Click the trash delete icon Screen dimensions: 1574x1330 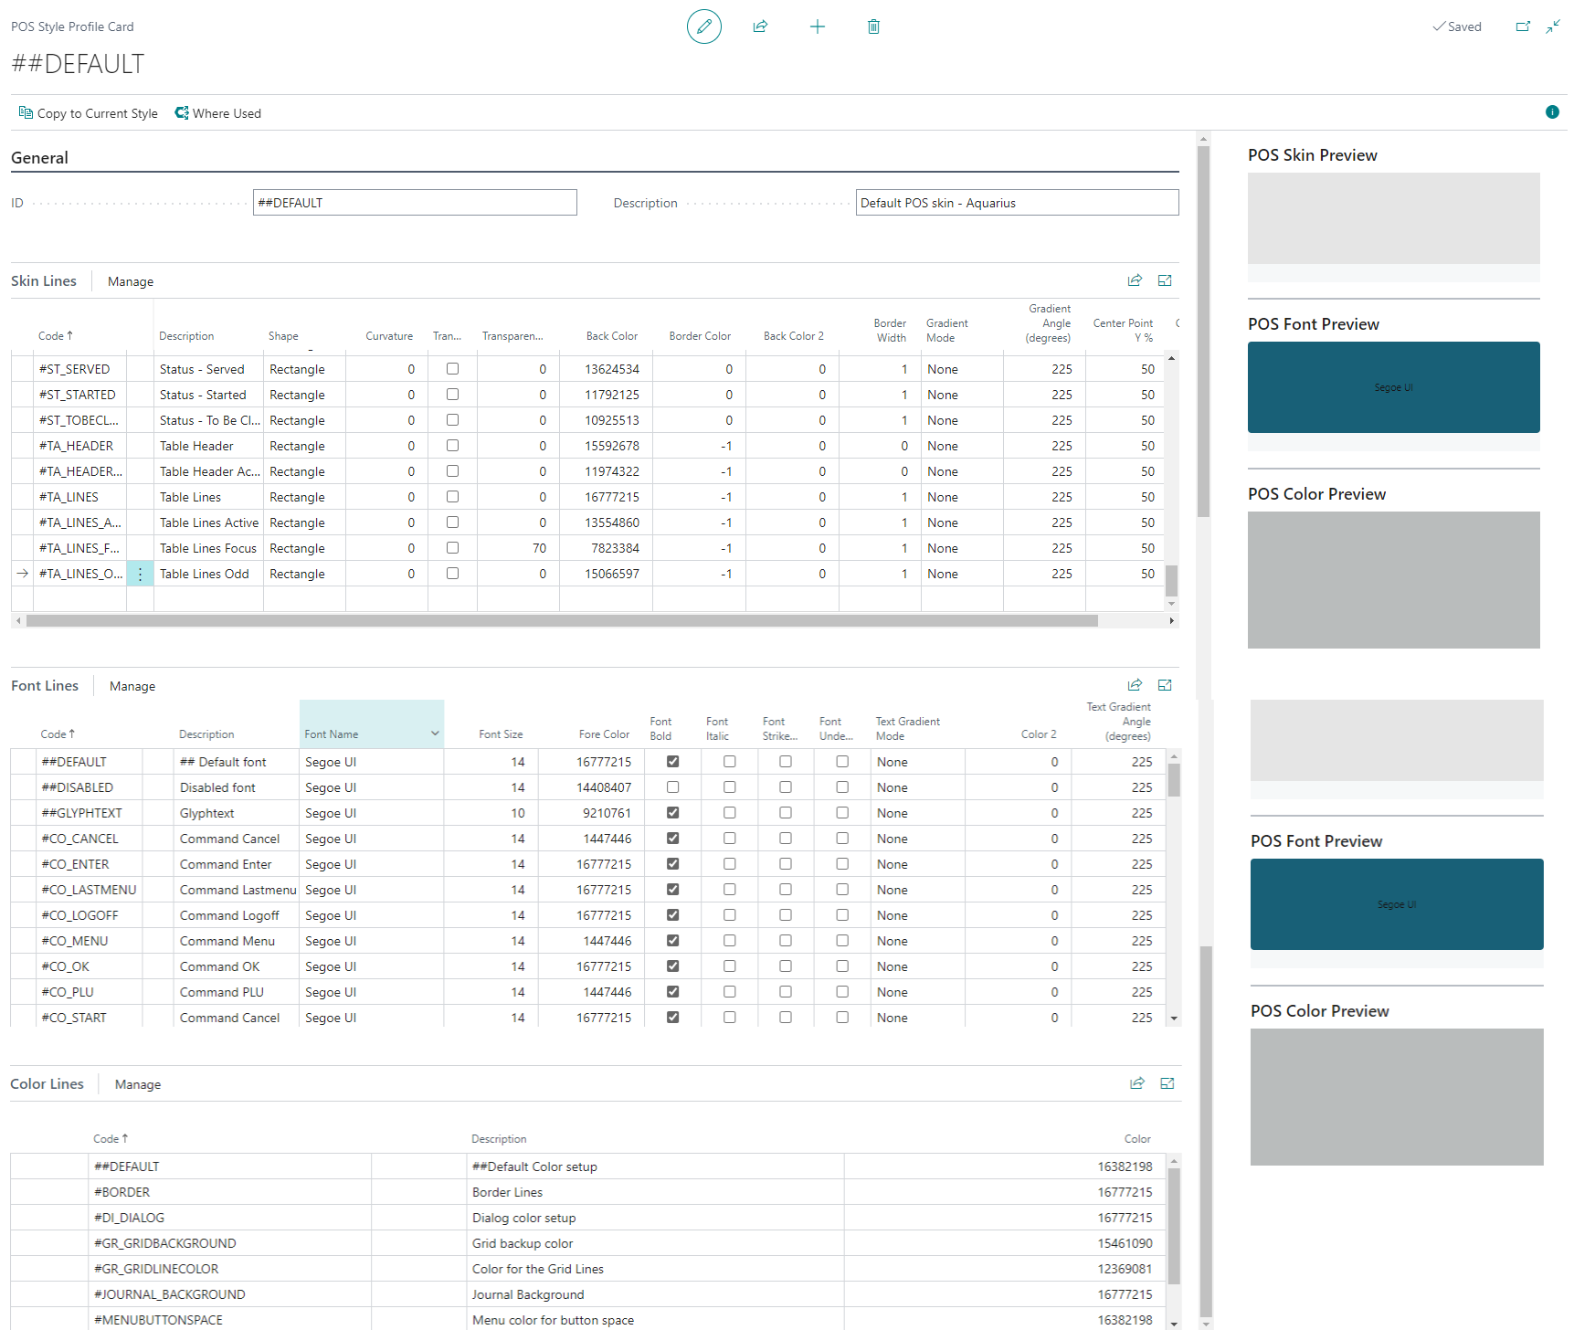tap(873, 26)
